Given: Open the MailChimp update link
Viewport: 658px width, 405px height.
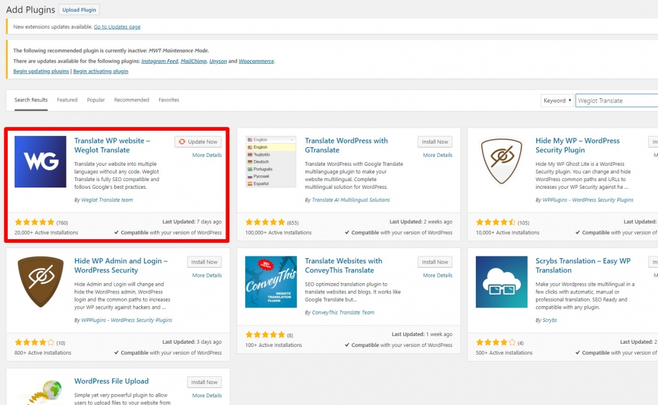Looking at the screenshot, I should coord(194,61).
